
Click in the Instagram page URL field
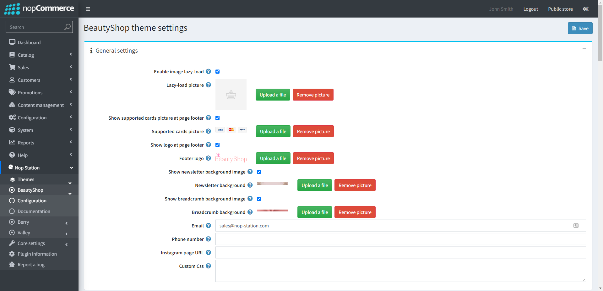[x=400, y=252]
